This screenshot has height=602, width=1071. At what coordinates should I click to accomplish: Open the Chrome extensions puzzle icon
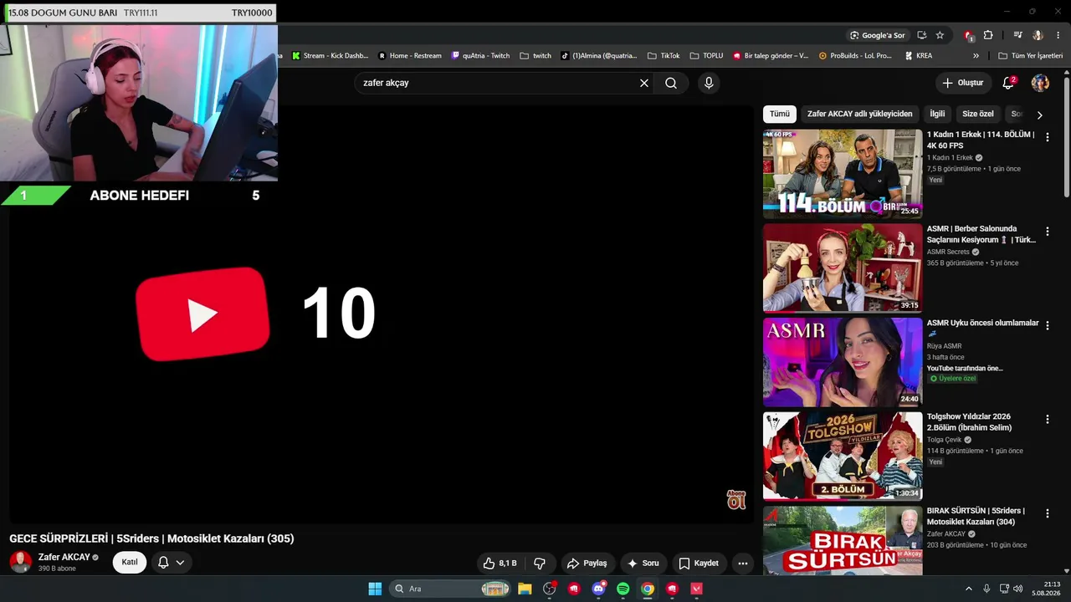coord(988,35)
